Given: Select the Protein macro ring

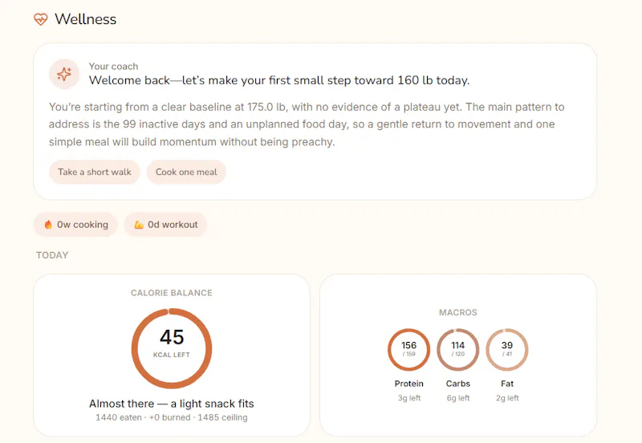Looking at the screenshot, I should 408,350.
